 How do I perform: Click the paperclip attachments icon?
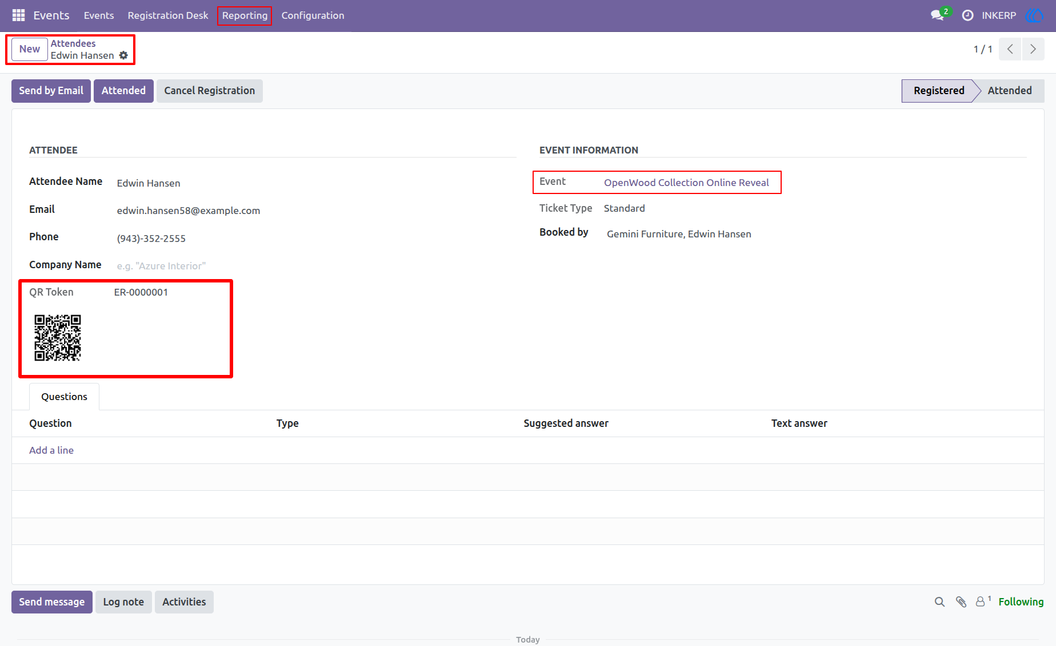961,602
